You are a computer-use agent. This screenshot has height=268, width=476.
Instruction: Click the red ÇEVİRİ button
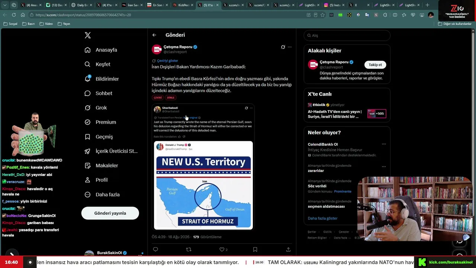[x=158, y=98]
